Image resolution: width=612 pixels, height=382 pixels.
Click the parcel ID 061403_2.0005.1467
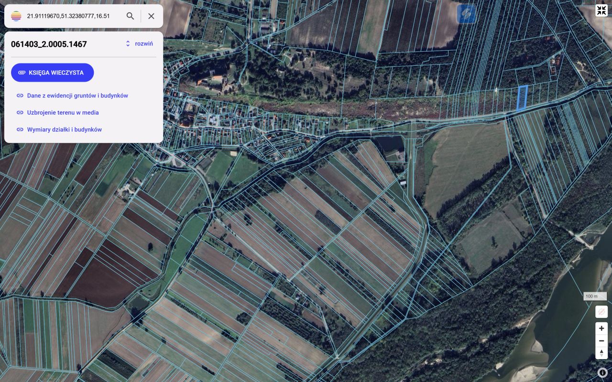coord(49,44)
